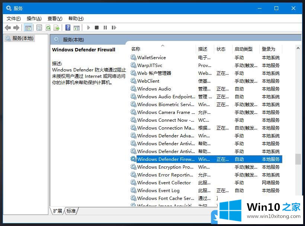Select Windows Camera Frame service
This screenshot has height=226, width=305.
coord(206,112)
